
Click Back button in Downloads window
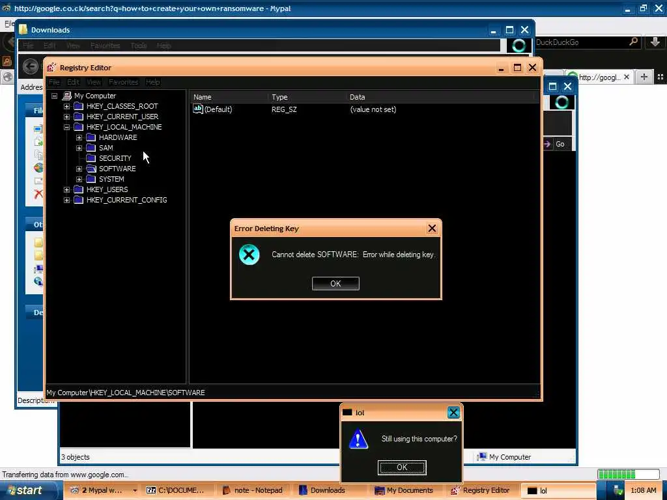[30, 66]
